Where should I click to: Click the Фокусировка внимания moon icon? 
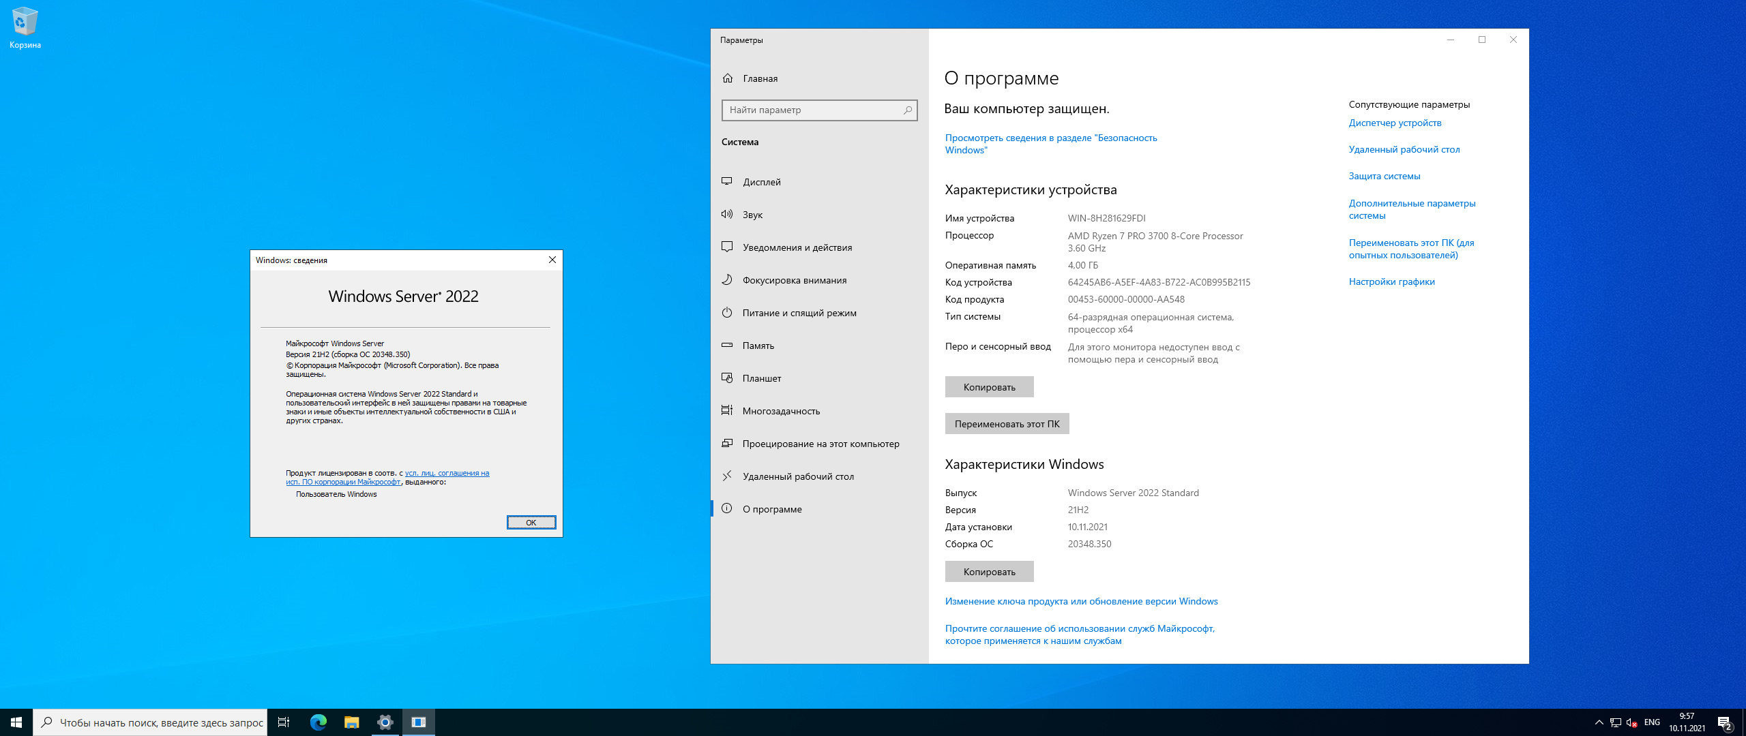tap(727, 279)
